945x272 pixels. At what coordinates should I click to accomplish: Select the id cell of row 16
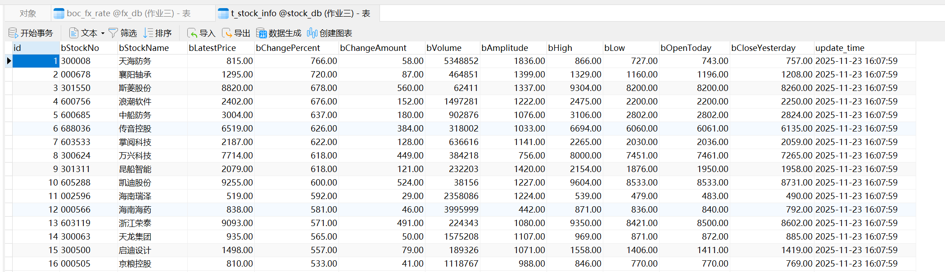pos(36,263)
